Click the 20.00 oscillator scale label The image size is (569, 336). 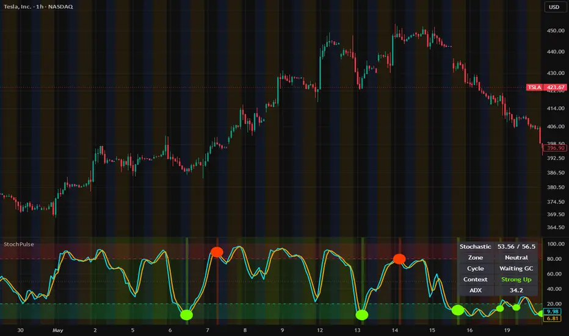click(556, 304)
